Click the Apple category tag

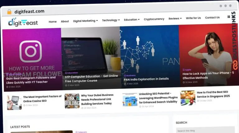[x=187, y=70]
